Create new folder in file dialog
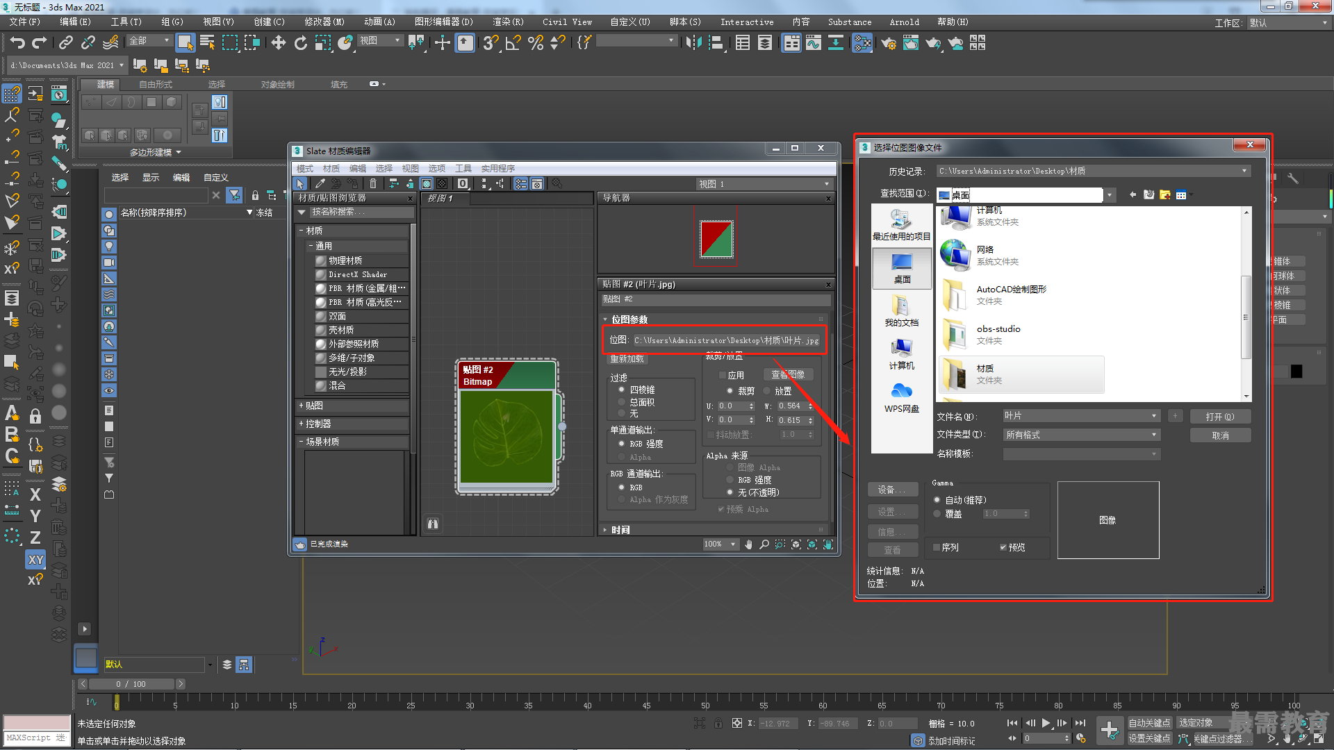The width and height of the screenshot is (1334, 750). [1165, 194]
